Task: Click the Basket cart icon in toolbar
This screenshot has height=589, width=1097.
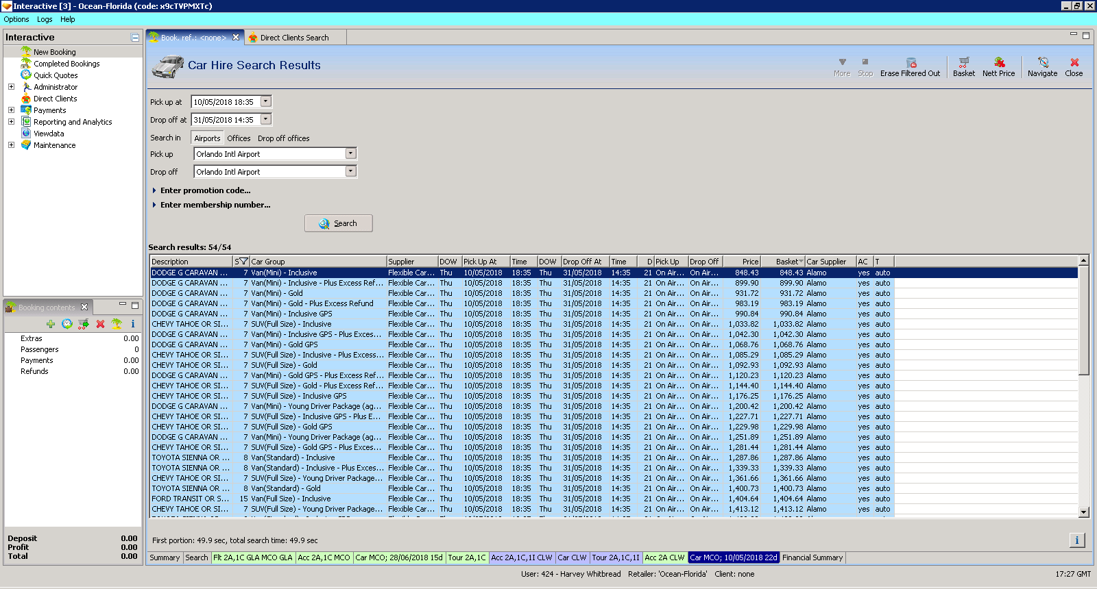Action: pyautogui.click(x=963, y=62)
